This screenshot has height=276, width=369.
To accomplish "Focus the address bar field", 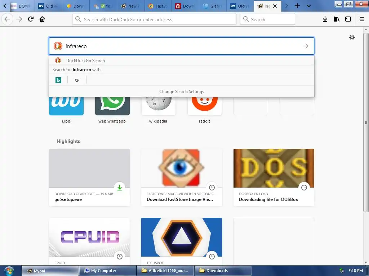I will pos(154,19).
